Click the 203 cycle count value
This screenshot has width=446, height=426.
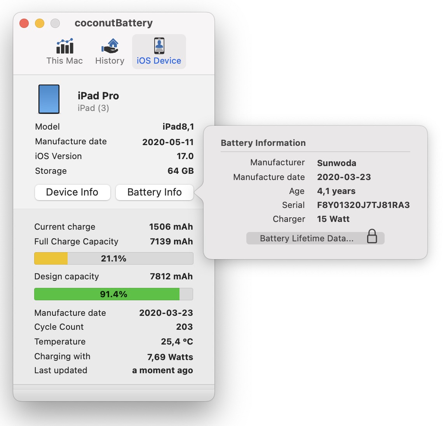pyautogui.click(x=185, y=327)
